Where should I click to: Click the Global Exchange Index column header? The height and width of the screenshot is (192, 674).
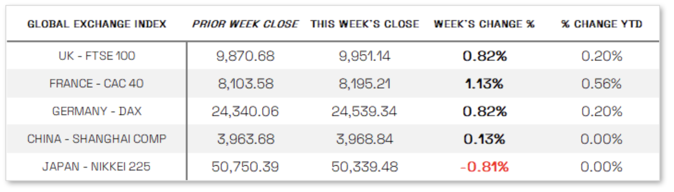coord(97,24)
